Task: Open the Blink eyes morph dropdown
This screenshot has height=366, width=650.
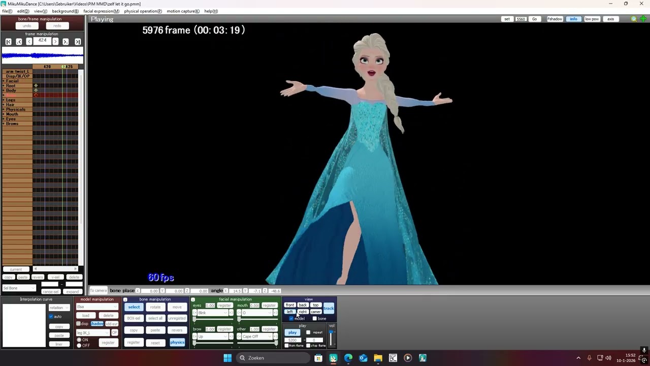Action: click(x=213, y=313)
